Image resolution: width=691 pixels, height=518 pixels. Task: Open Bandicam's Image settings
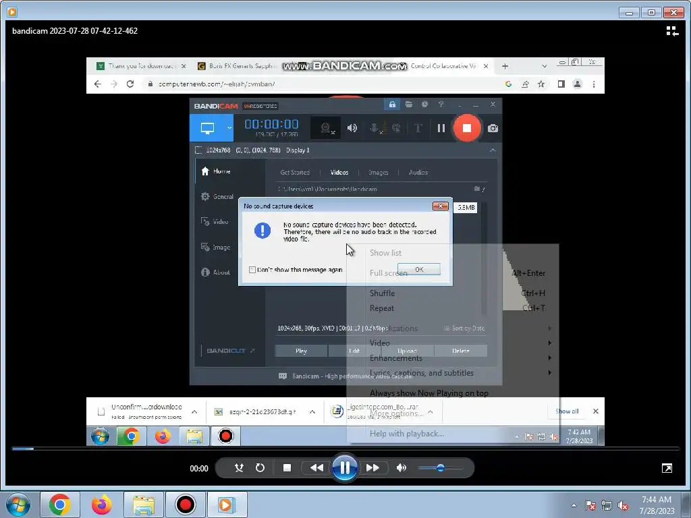(215, 247)
